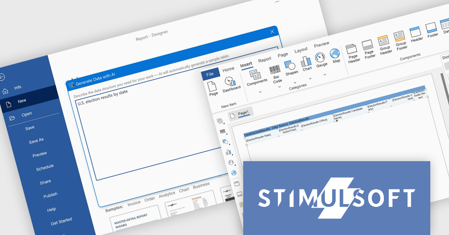Click the gauge icon in left toolbox
This screenshot has height=235, width=449.
[x=231, y=163]
